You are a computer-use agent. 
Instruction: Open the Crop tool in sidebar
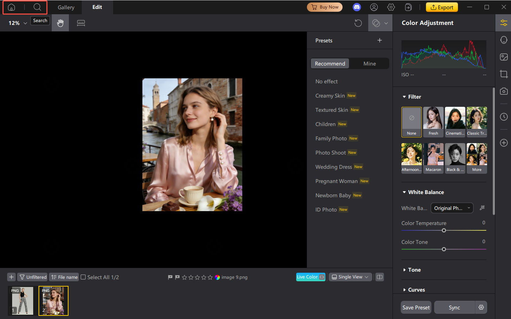504,74
